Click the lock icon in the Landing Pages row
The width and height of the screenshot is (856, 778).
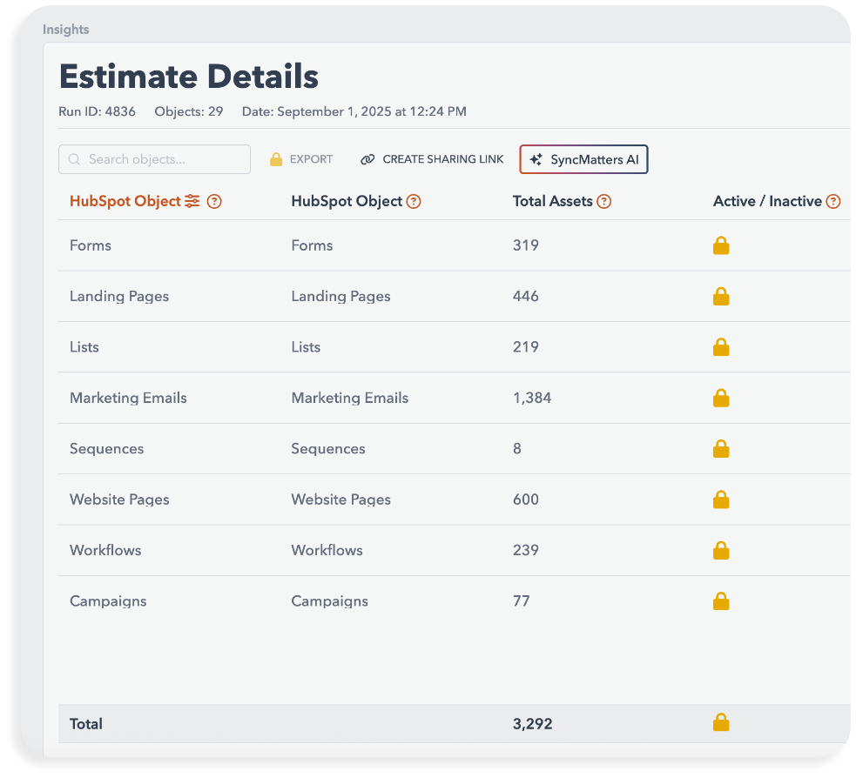coord(721,297)
